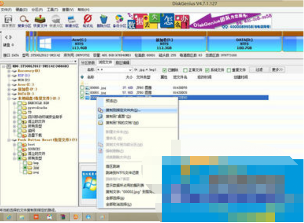Expand the ESP partition node

tap(9, 76)
